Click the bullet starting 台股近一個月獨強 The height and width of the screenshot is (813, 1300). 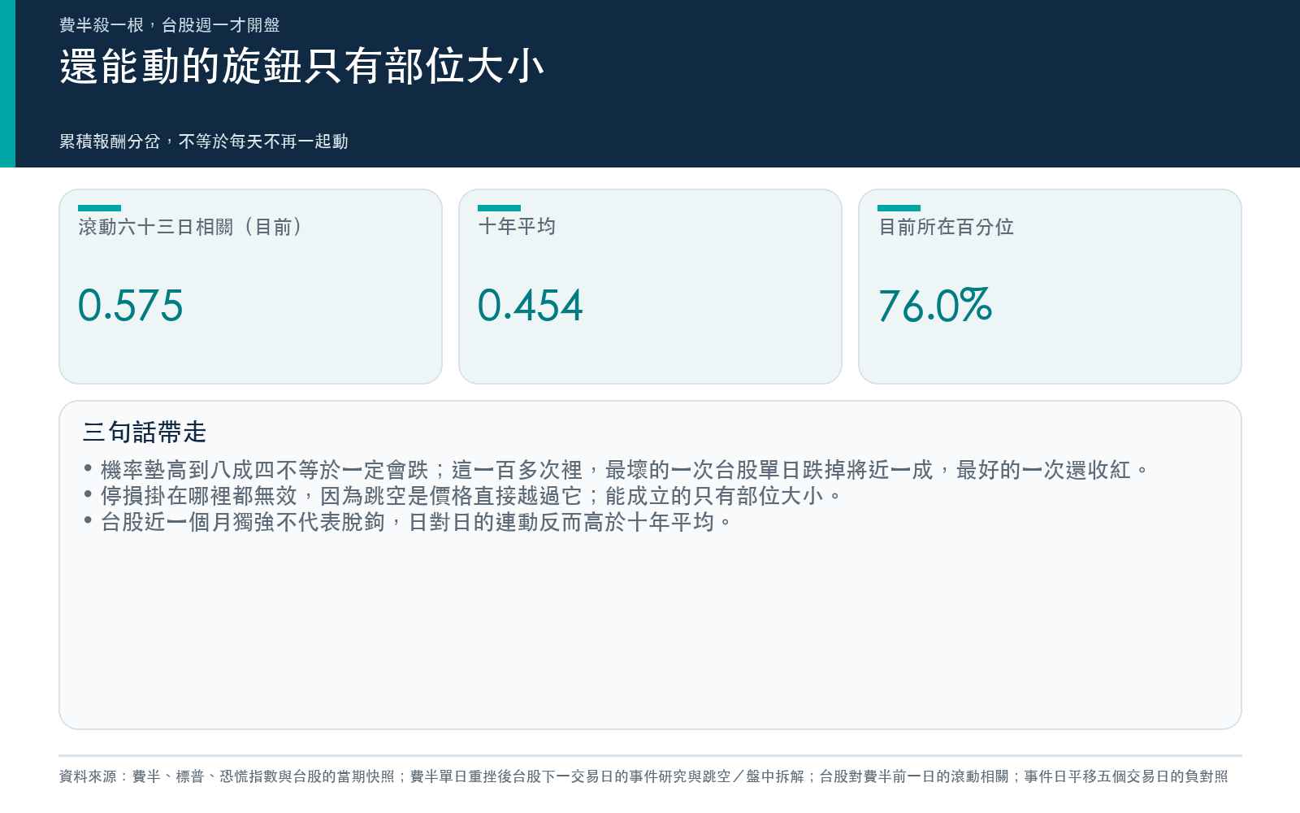[x=408, y=522]
